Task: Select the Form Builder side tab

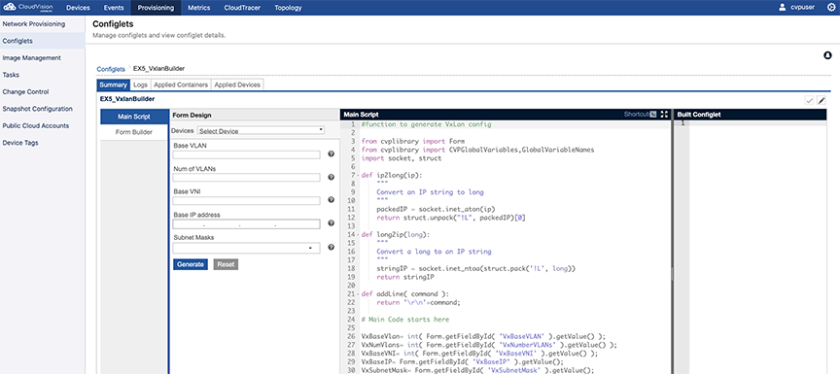Action: pyautogui.click(x=134, y=133)
